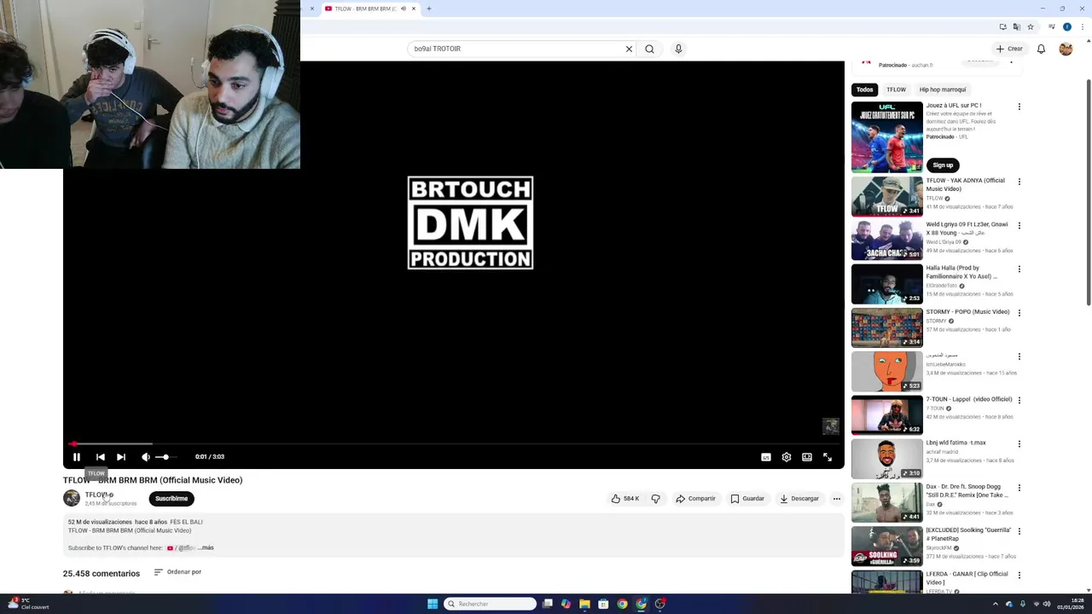Start voice search microphone
The image size is (1092, 614).
tap(678, 49)
